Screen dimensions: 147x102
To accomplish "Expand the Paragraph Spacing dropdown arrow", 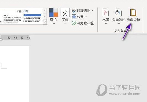I will pos(92,10).
